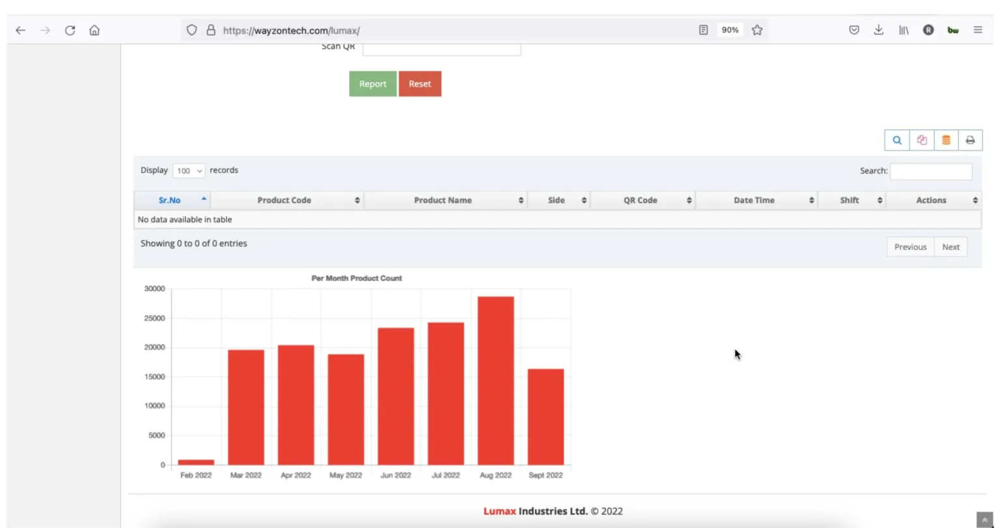Open the Pocket save icon
Viewport: 1000px width, 528px height.
[x=854, y=30]
